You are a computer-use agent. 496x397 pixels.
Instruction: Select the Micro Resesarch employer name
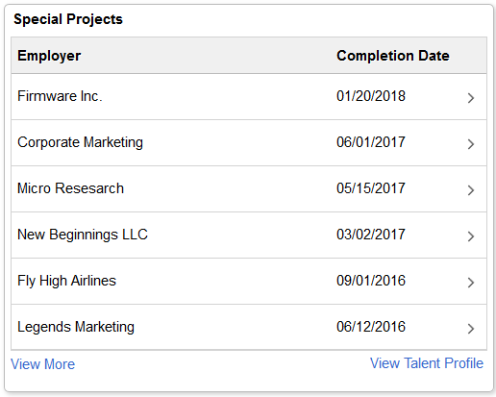70,188
